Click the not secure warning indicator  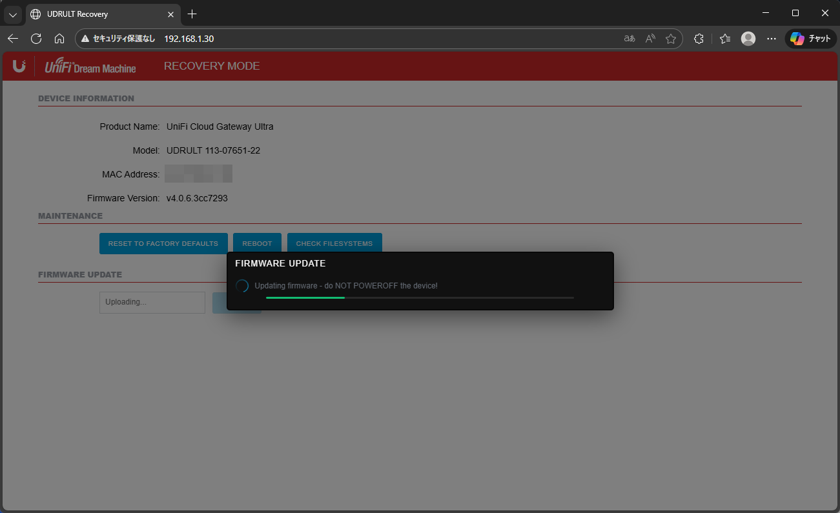(118, 39)
